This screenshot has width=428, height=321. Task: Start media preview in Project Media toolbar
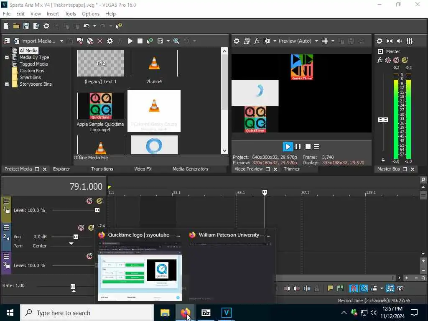pyautogui.click(x=130, y=41)
